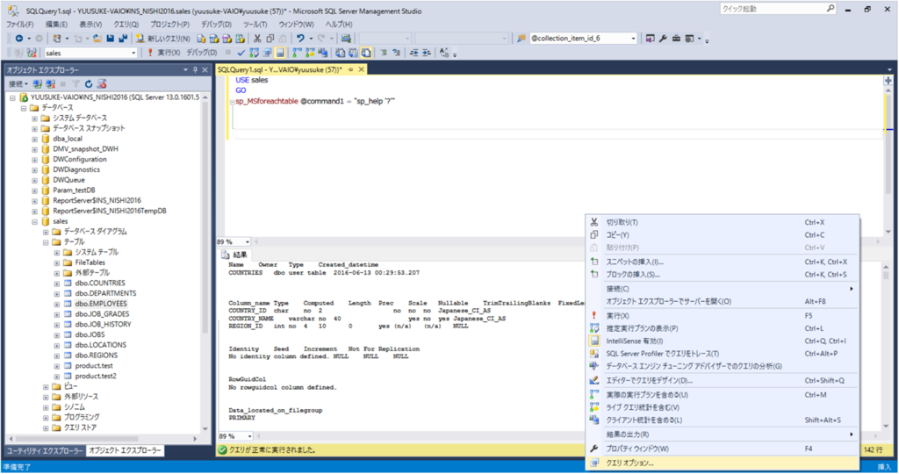The image size is (899, 474).
Task: Click the 新しいクエリ(N) button
Action: click(x=162, y=39)
